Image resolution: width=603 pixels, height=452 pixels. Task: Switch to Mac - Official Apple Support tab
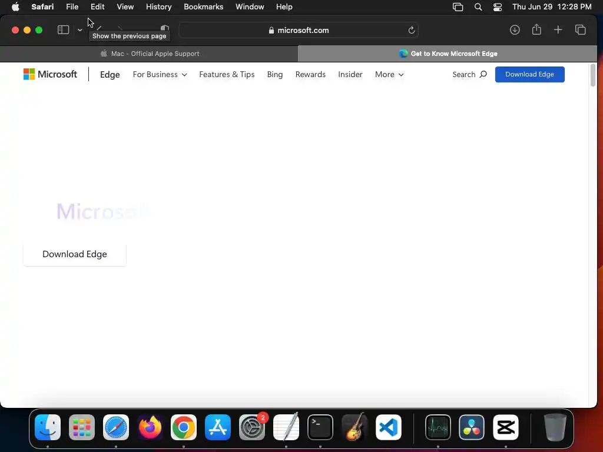click(149, 54)
